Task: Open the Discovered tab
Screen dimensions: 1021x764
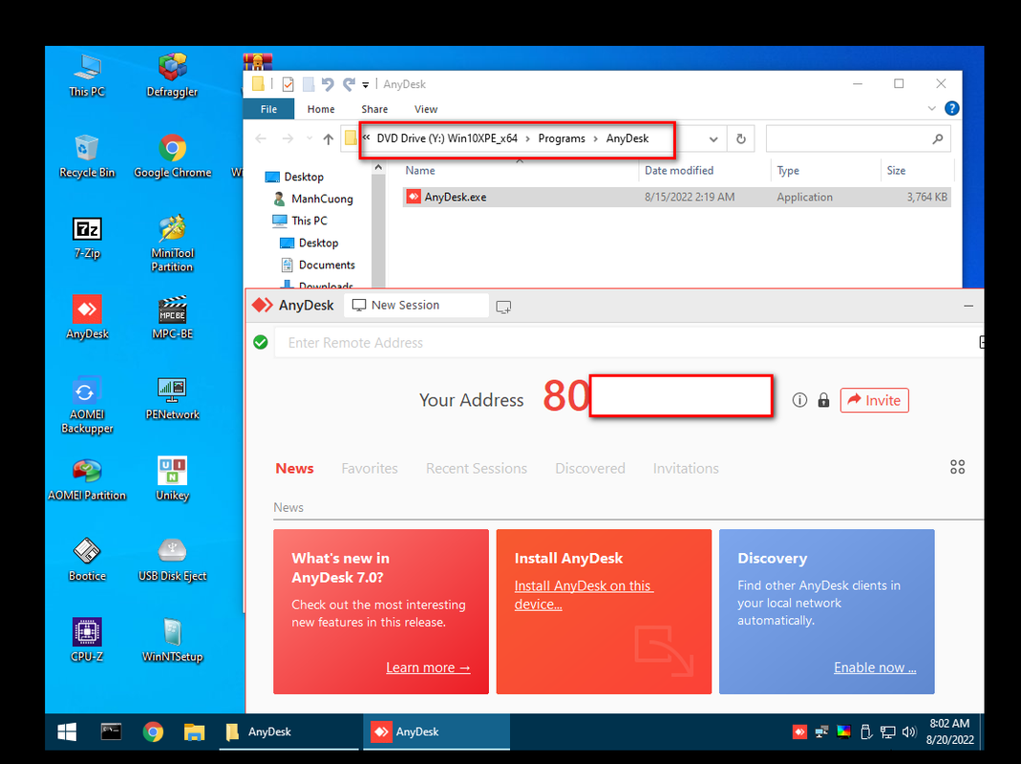Action: pyautogui.click(x=590, y=468)
